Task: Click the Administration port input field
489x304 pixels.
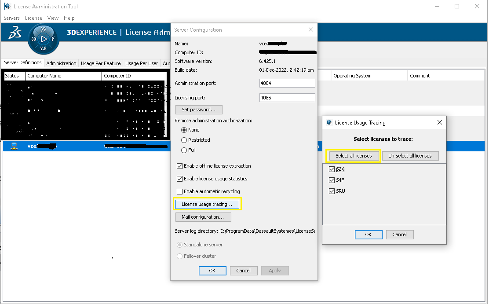Action: pyautogui.click(x=287, y=83)
